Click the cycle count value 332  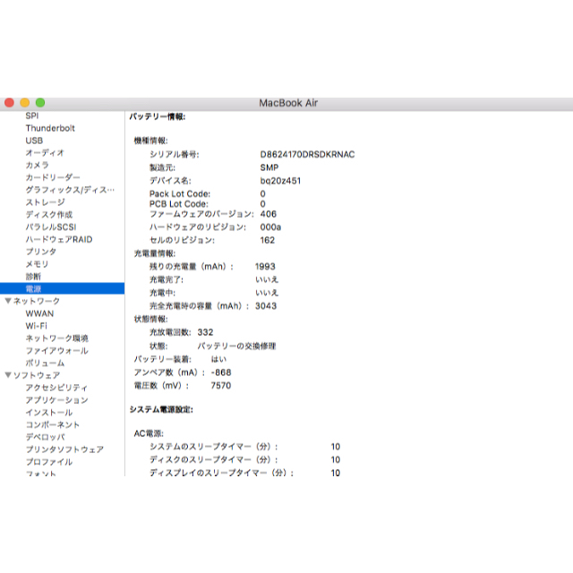tap(205, 332)
